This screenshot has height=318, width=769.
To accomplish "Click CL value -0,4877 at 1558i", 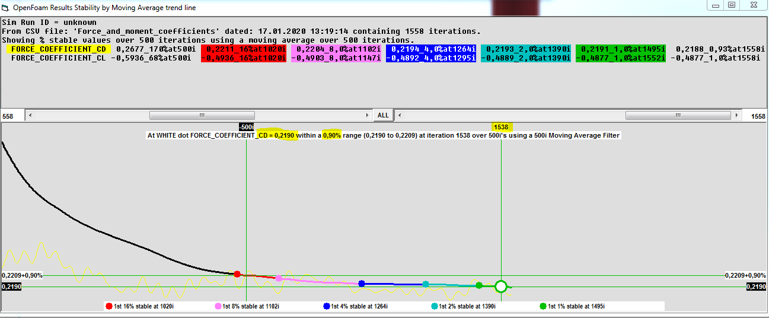I will 715,58.
